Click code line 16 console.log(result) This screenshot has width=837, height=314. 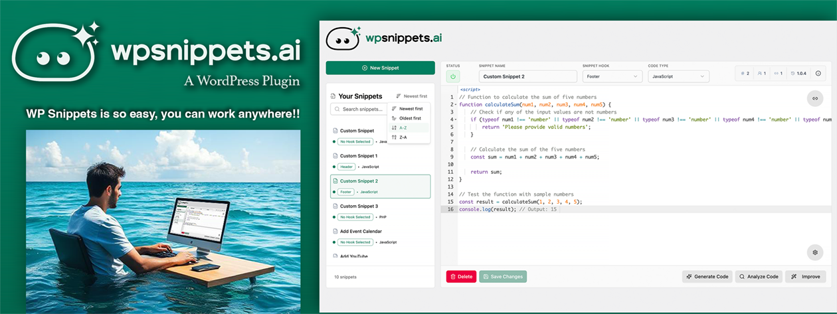(510, 209)
